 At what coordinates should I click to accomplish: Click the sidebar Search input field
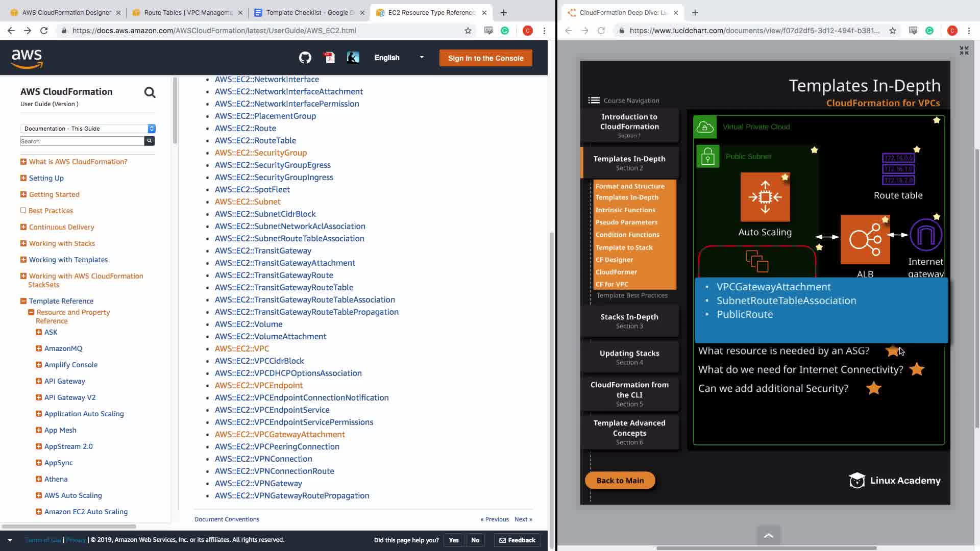(82, 141)
